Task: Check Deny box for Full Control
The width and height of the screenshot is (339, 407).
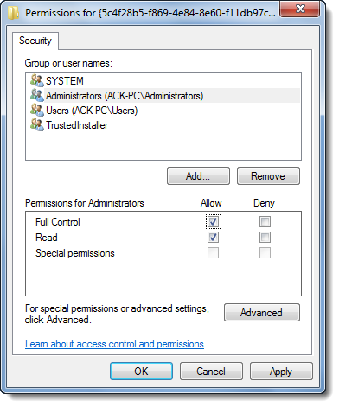Action: 265,222
